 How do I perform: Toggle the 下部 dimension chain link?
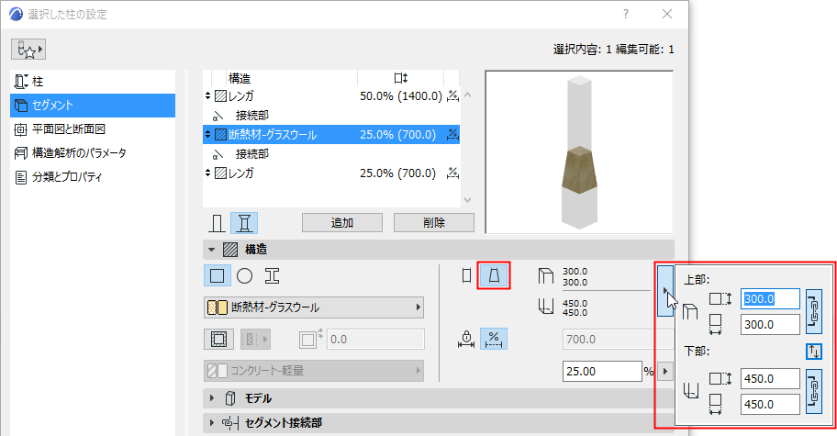[x=813, y=391]
